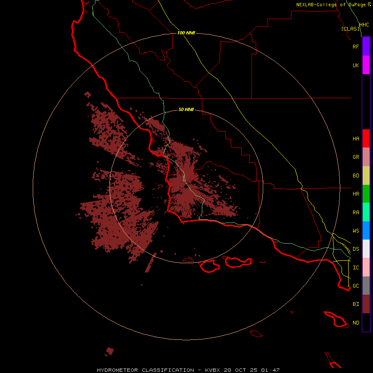This screenshot has height=373, width=373.
Task: Click the KVBX radar site identifier
Action: pyautogui.click(x=213, y=370)
